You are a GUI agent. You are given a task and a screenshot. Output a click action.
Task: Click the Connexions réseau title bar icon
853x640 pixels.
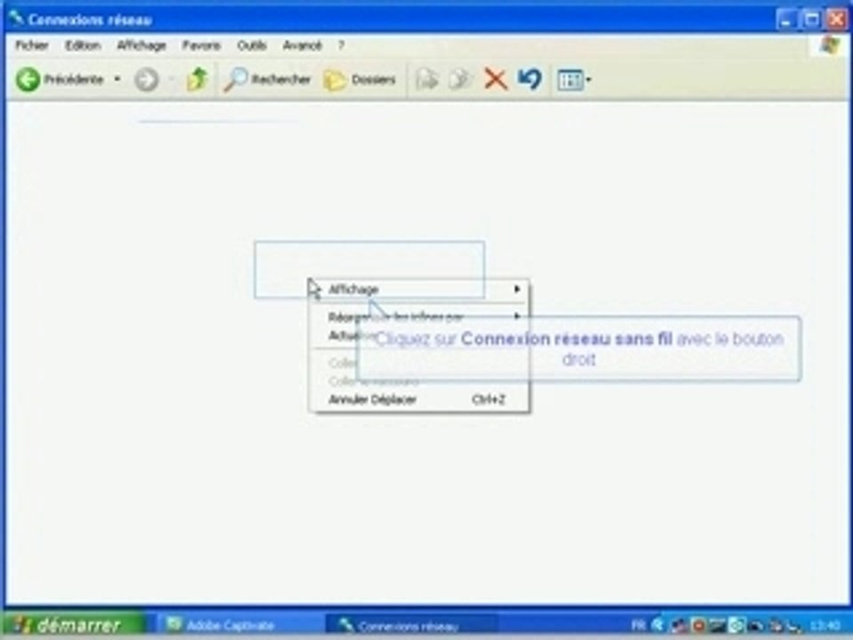pos(16,19)
